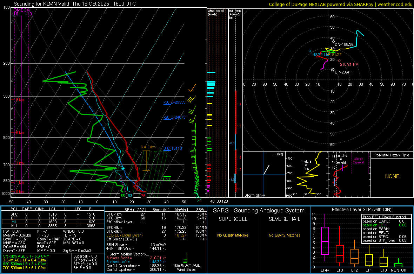Click the '-20 C=24873'' height label
Viewport: 414px width, 274px height.
[175, 117]
